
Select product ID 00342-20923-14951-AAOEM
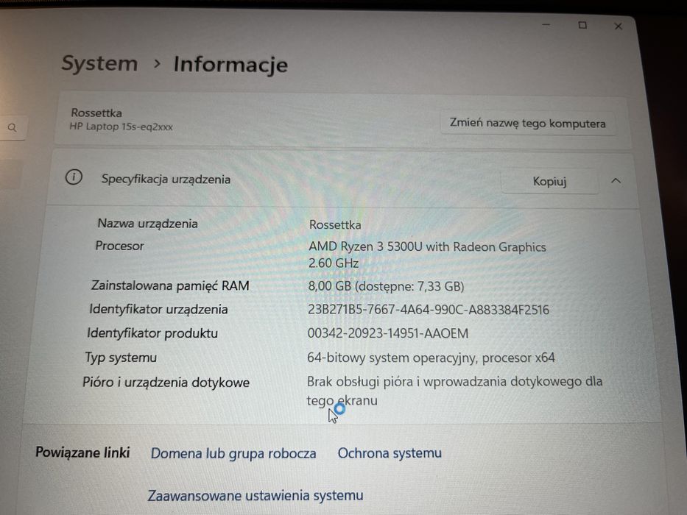tap(388, 334)
